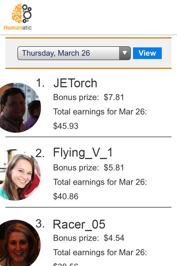
Task: Click JETorch's total earnings $45.93
Action: (x=66, y=126)
